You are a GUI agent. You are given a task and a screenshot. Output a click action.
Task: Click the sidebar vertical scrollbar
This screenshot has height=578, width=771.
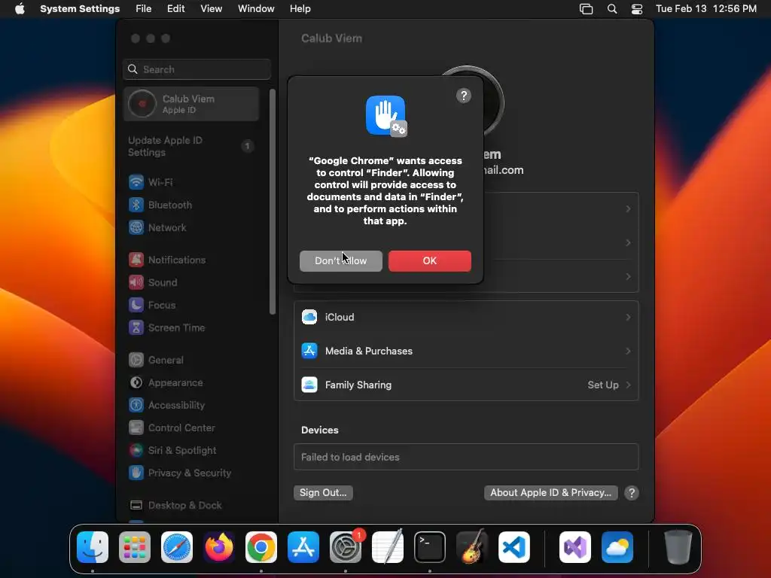pyautogui.click(x=273, y=202)
